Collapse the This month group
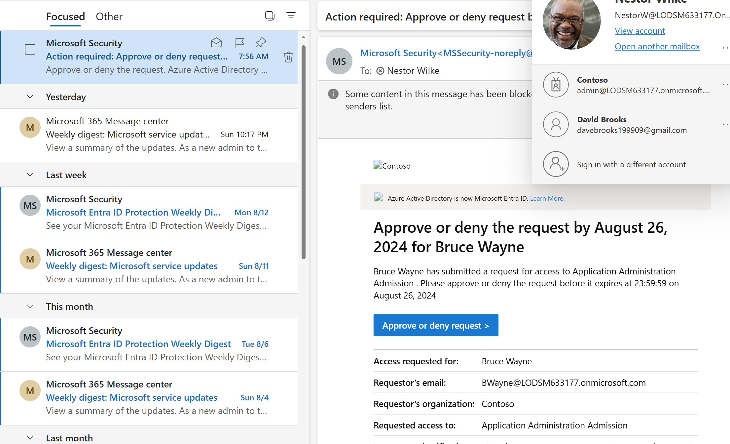Image resolution: width=730 pixels, height=444 pixels. point(30,306)
